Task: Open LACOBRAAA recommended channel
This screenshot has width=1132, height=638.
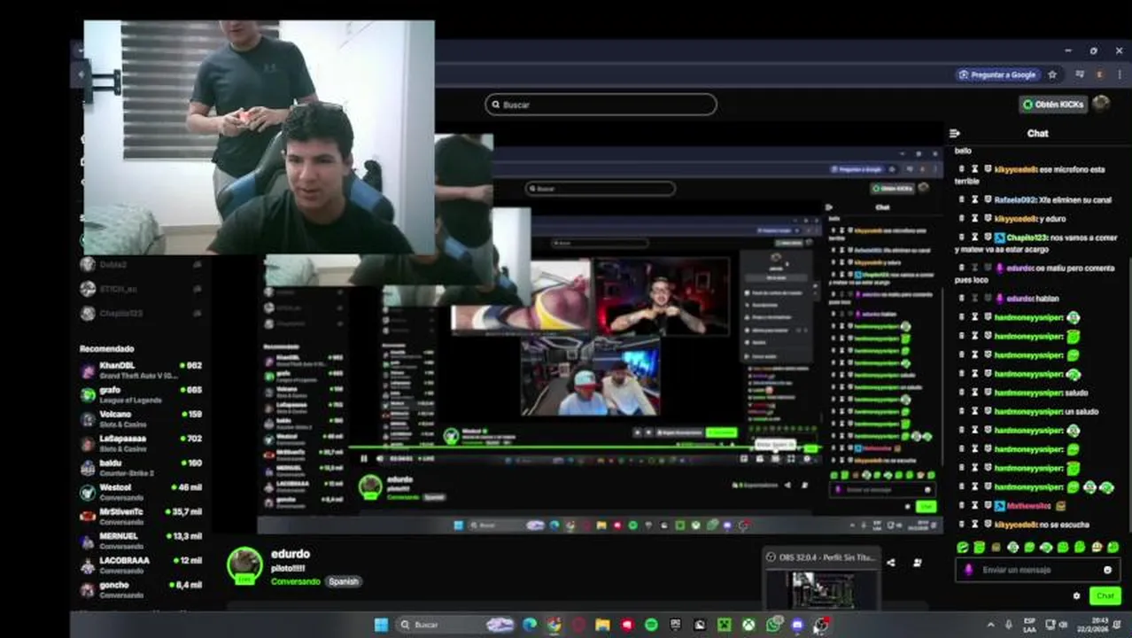Action: 142,565
